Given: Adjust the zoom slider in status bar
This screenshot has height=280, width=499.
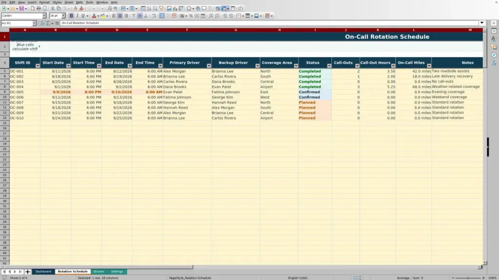Looking at the screenshot, I should point(468,278).
